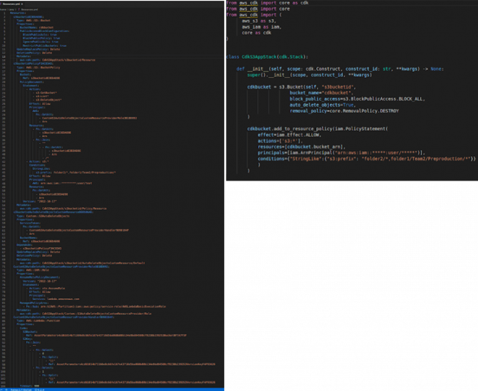Select the Resources.yml editor tab
The height and width of the screenshot is (391, 478).
pos(12,4)
